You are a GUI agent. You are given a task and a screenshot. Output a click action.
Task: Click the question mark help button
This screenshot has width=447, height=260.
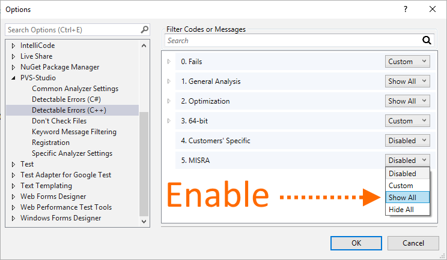coord(404,9)
